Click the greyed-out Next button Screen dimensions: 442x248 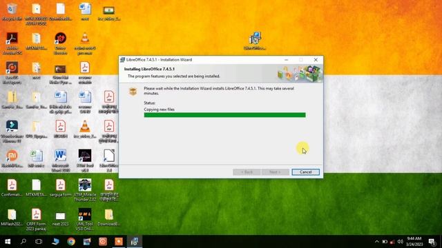pyautogui.click(x=275, y=172)
